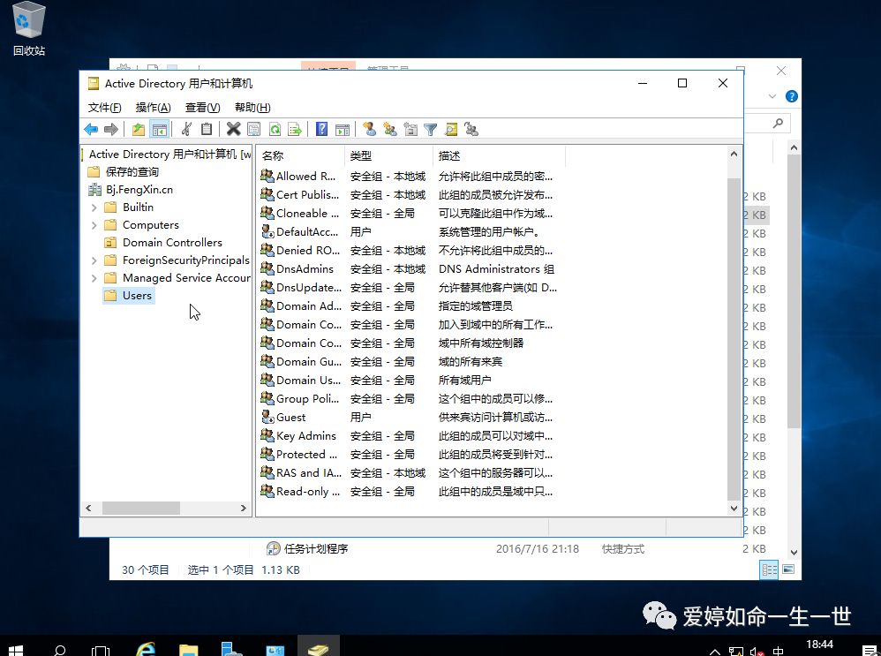The image size is (881, 656).
Task: Switch Explorer to large icons view
Action: click(788, 570)
